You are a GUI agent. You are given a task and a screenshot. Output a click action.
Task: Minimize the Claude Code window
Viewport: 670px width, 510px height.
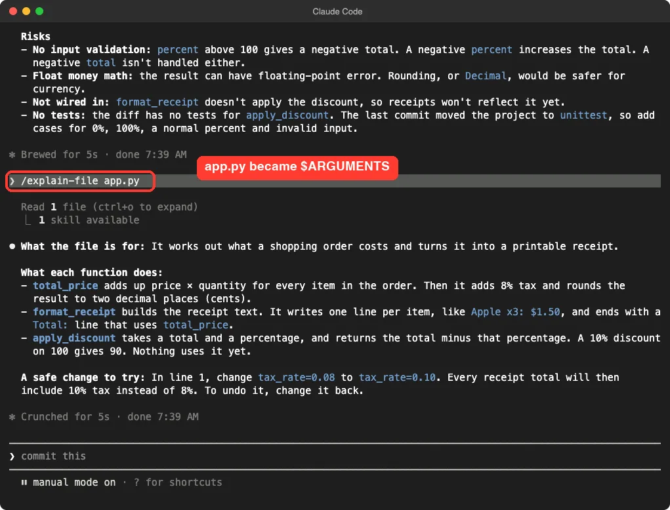(26, 11)
